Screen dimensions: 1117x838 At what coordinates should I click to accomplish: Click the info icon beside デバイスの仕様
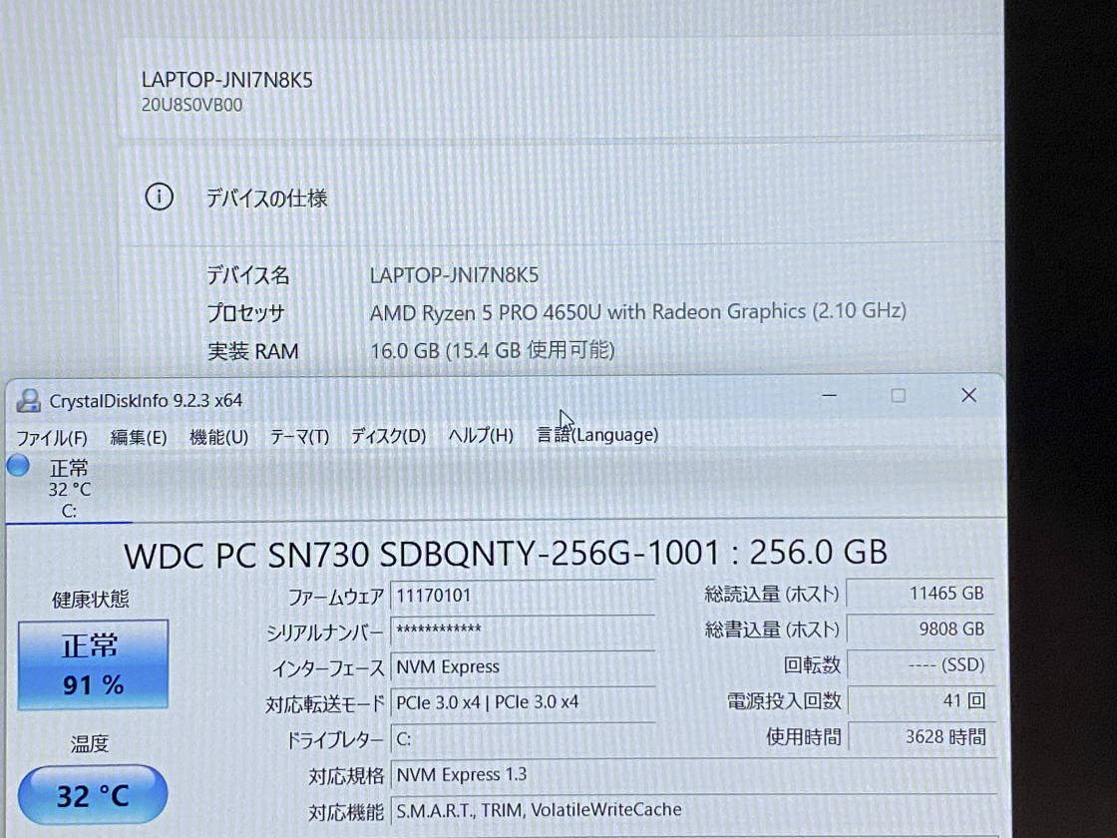click(159, 198)
